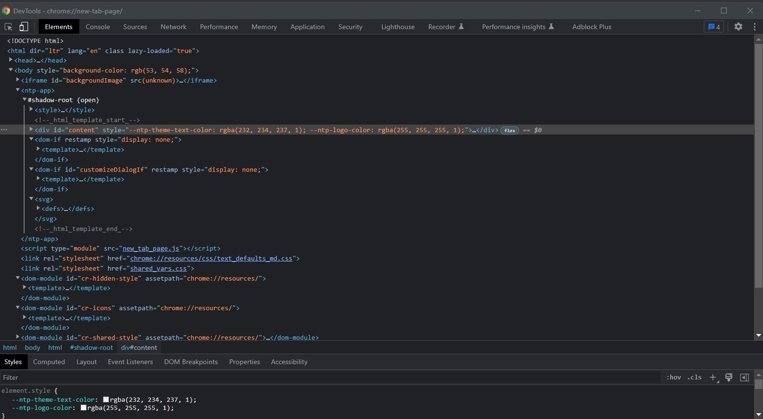Follow the shared_vars.css stylesheet link
Image resolution: width=763 pixels, height=419 pixels.
pos(159,269)
